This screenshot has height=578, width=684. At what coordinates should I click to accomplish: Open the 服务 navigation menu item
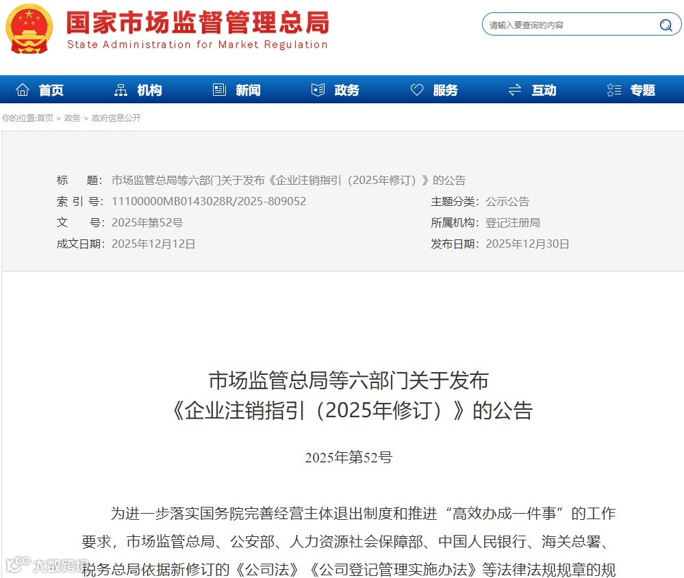point(445,90)
